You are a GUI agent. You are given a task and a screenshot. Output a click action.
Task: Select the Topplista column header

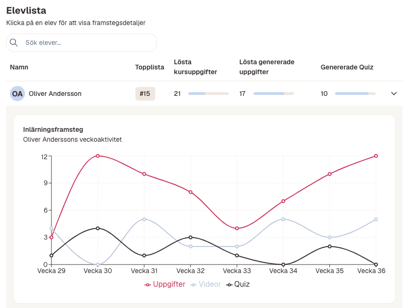[150, 67]
